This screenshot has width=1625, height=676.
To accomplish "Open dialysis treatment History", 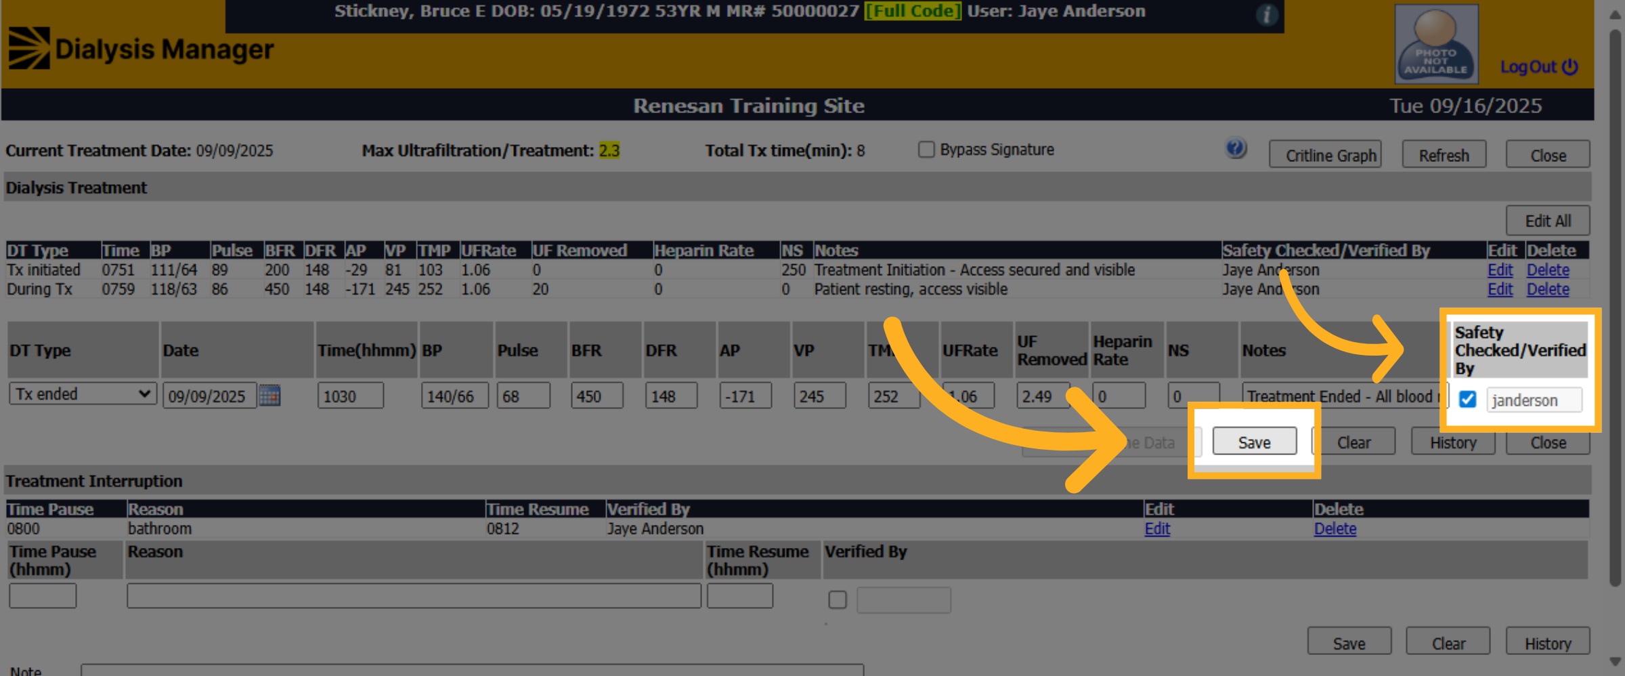I will click(1453, 442).
